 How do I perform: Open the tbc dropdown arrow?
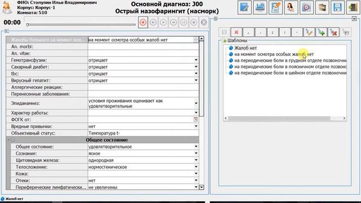[x=196, y=74]
